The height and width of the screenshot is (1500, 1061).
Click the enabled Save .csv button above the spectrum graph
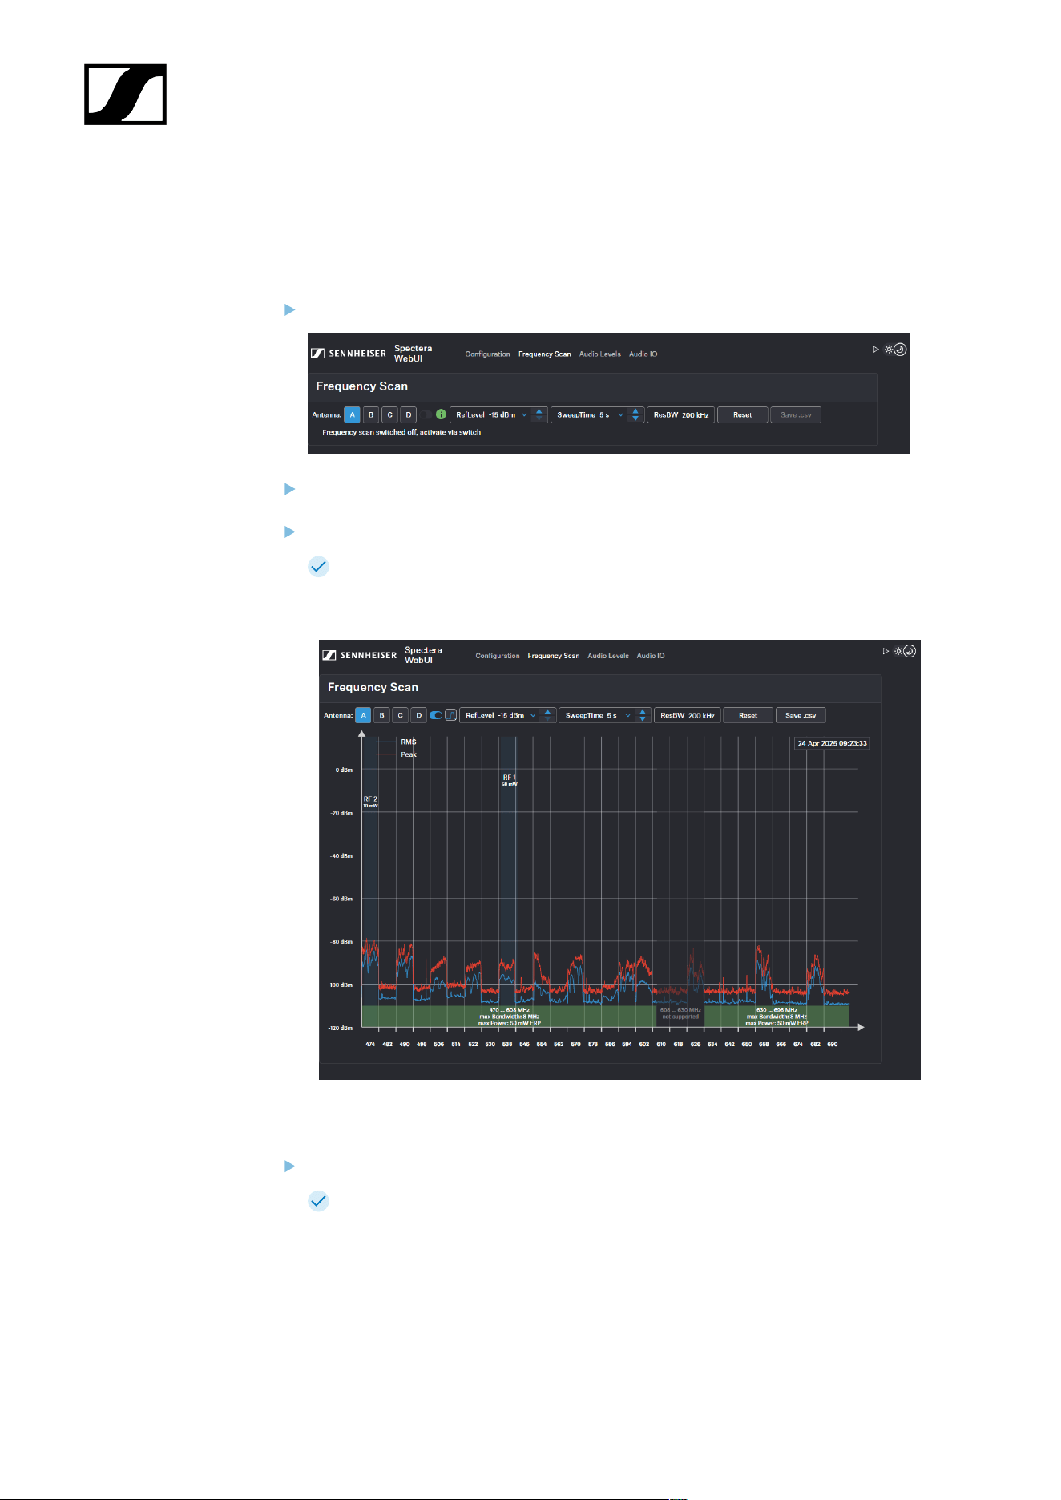pyautogui.click(x=801, y=715)
